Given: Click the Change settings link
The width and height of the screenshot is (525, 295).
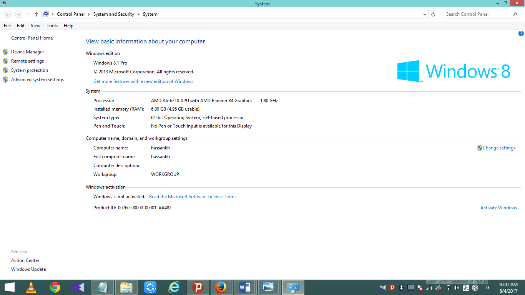Looking at the screenshot, I should click(499, 148).
